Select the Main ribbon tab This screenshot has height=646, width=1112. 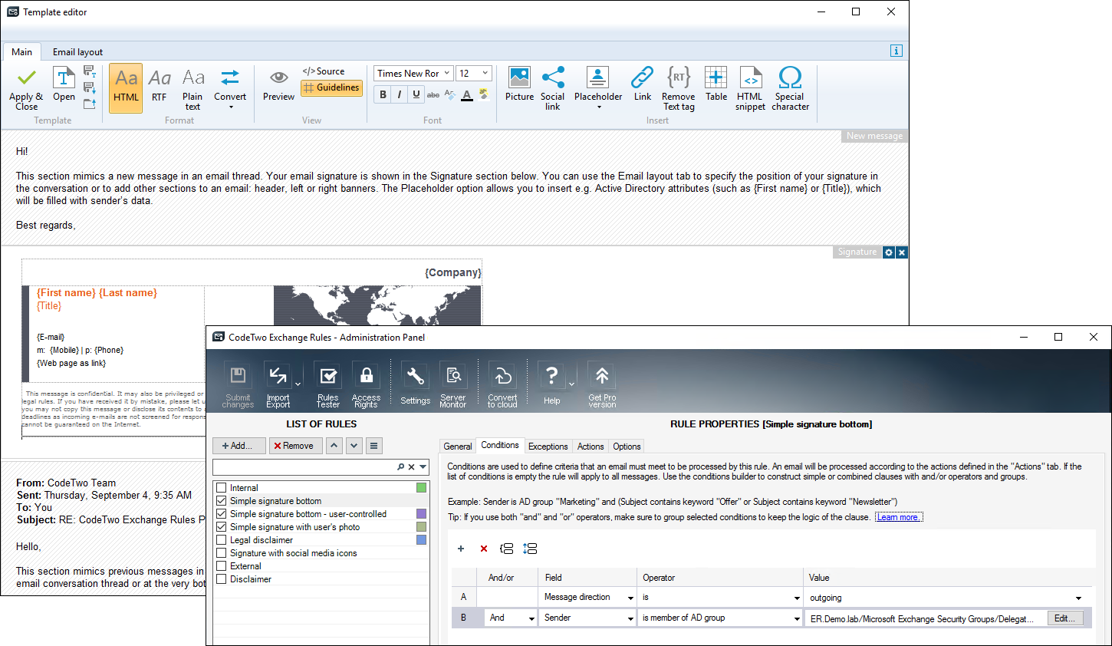(x=21, y=52)
